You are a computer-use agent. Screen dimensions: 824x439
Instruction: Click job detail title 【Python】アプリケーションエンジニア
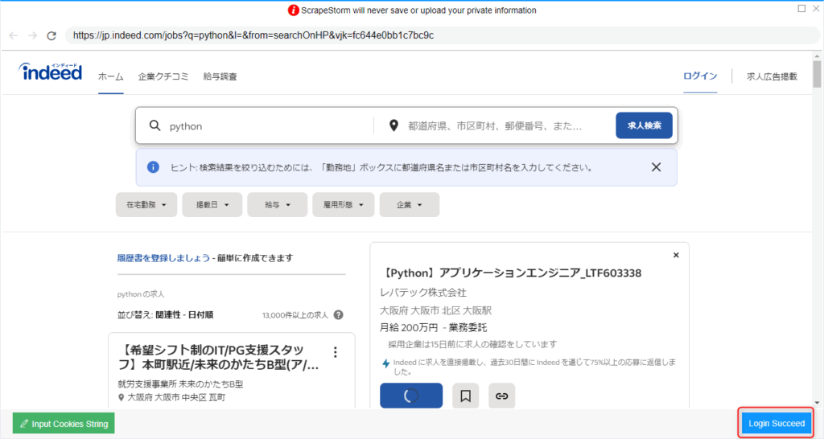pos(511,273)
